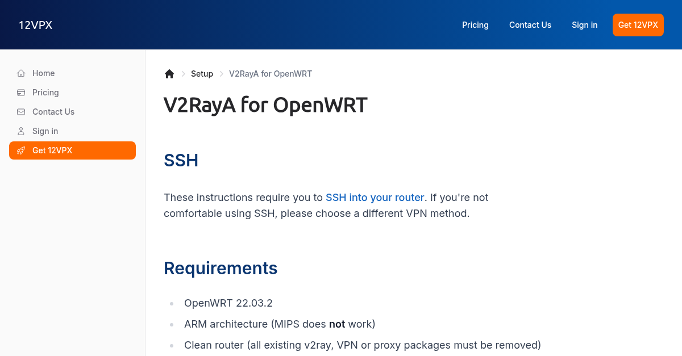
Task: Select Contact Us in the top navigation
Action: point(530,25)
